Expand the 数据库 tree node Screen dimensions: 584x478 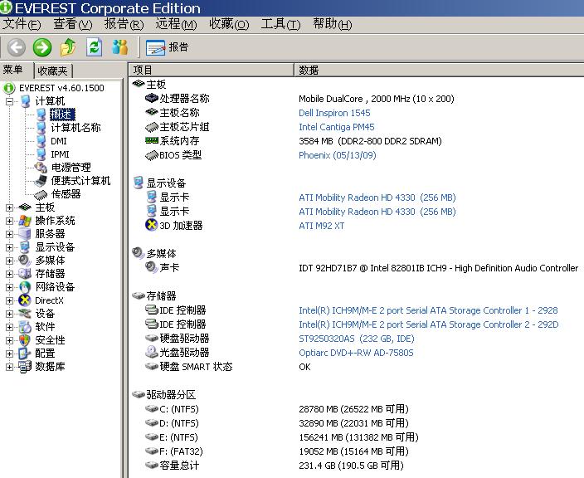point(10,367)
